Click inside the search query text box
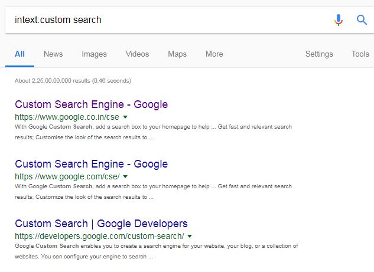Image resolution: width=374 pixels, height=272 pixels. point(165,20)
